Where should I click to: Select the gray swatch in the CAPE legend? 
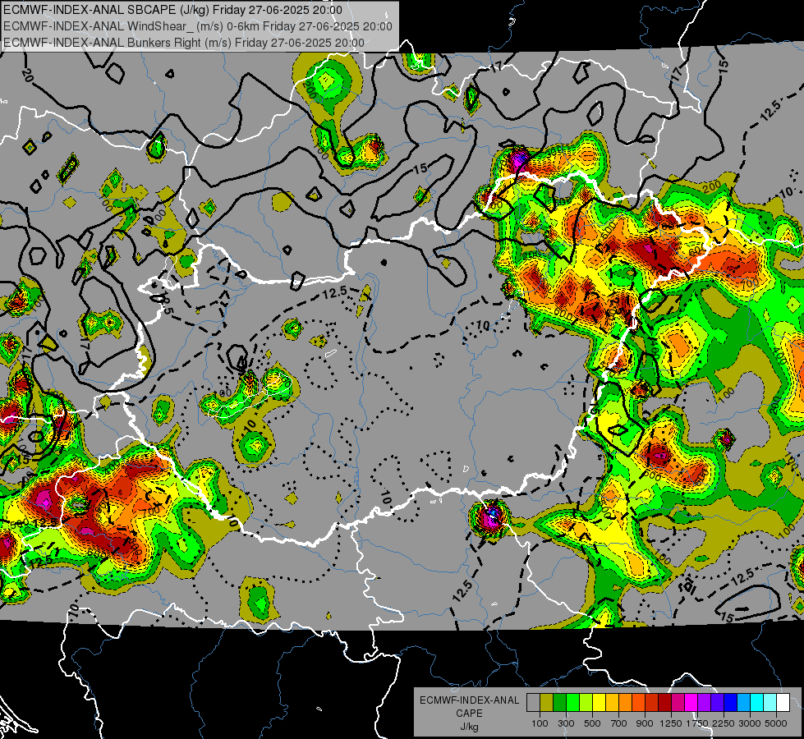point(533,702)
